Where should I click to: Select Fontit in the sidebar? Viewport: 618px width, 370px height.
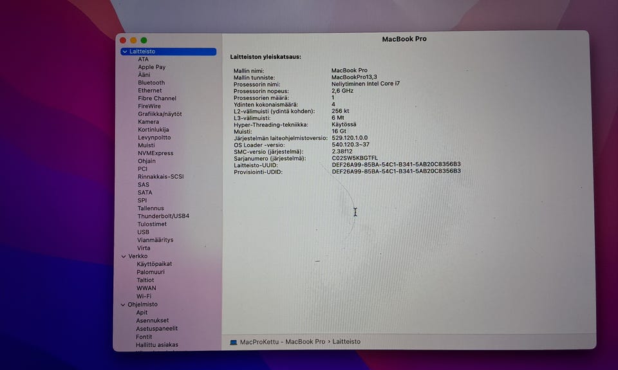(x=144, y=337)
